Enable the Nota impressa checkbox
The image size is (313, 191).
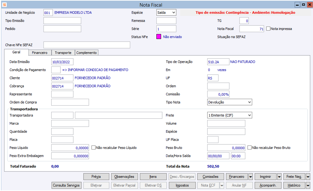(268, 29)
